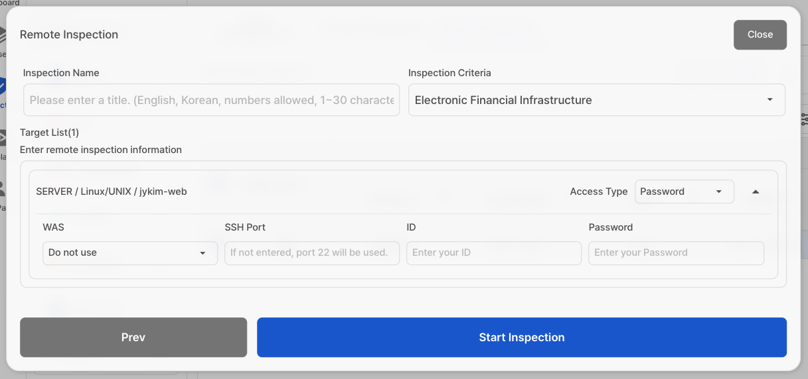Open the Access Type Password dropdown

click(x=684, y=192)
